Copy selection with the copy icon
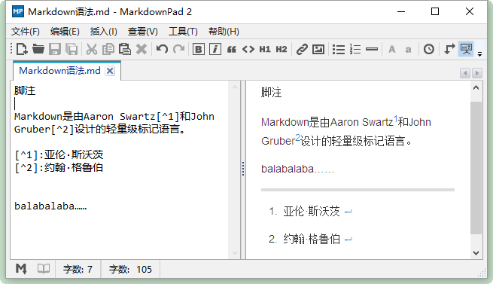The width and height of the screenshot is (493, 284). coord(108,49)
